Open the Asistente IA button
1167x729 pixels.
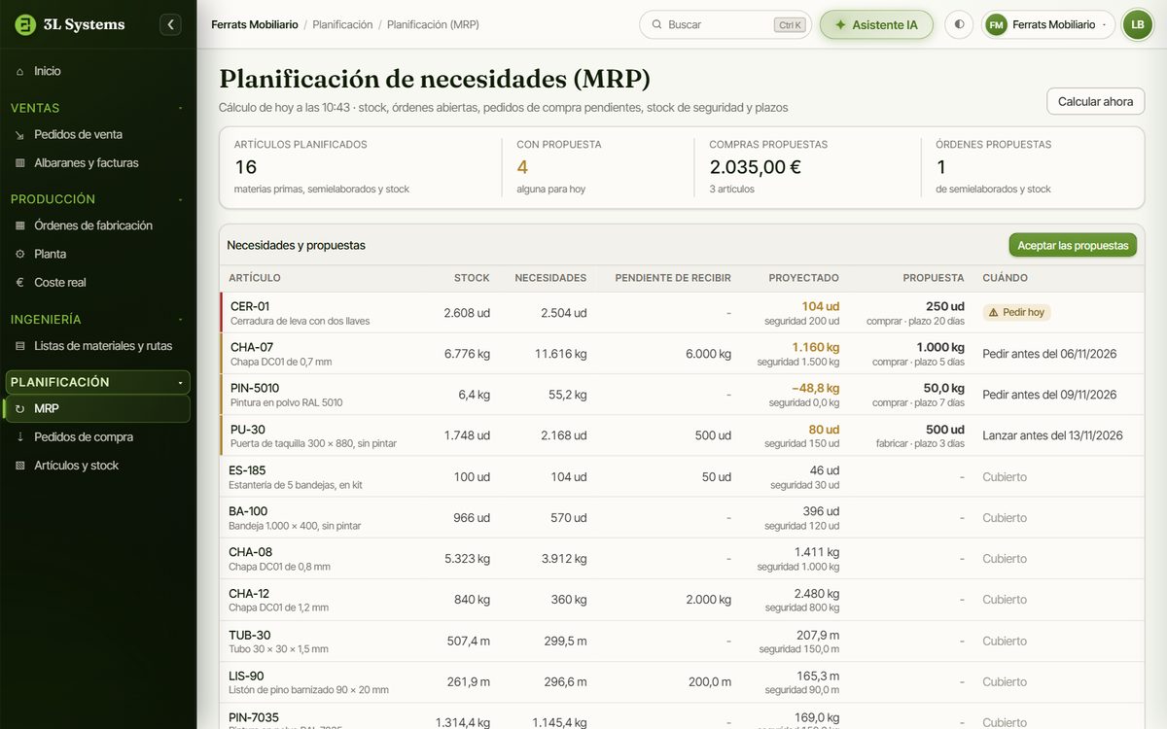pos(876,24)
